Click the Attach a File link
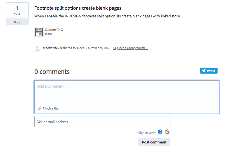227x164 pixels. pyautogui.click(x=50, y=108)
